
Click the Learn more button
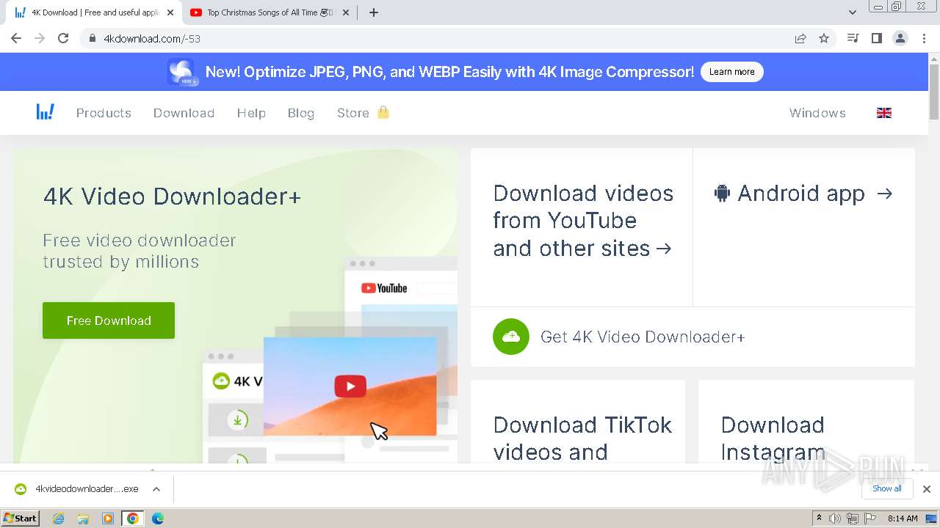point(731,72)
